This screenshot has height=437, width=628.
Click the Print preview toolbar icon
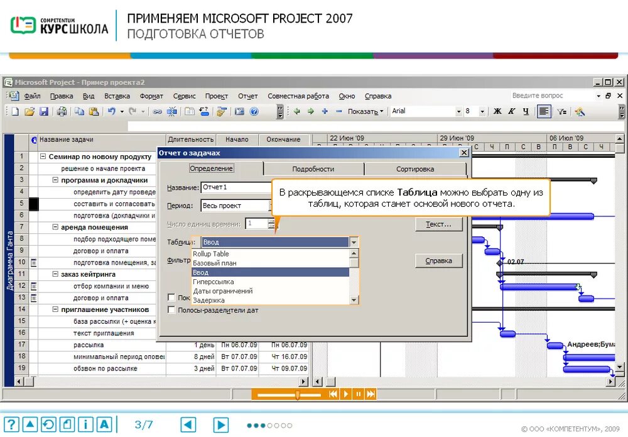[62, 111]
